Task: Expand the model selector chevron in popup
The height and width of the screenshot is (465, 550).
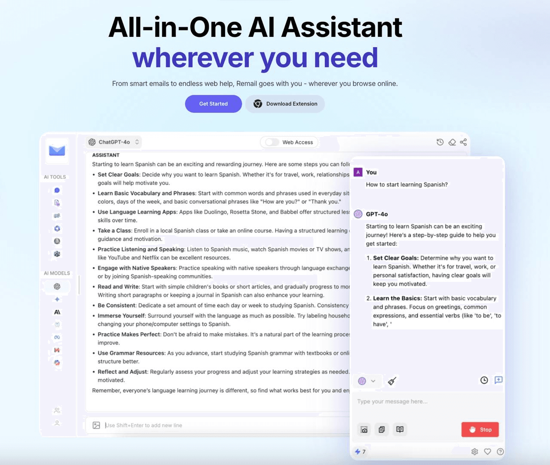Action: tap(373, 381)
